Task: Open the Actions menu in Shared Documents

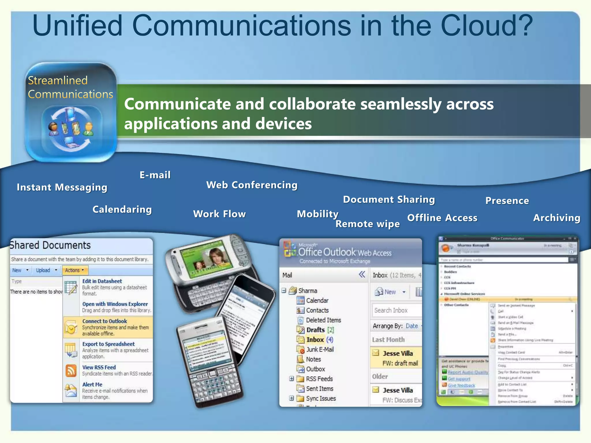Action: point(75,270)
